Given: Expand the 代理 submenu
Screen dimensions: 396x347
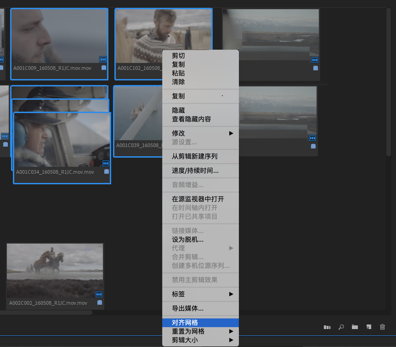Looking at the screenshot, I should (200, 248).
